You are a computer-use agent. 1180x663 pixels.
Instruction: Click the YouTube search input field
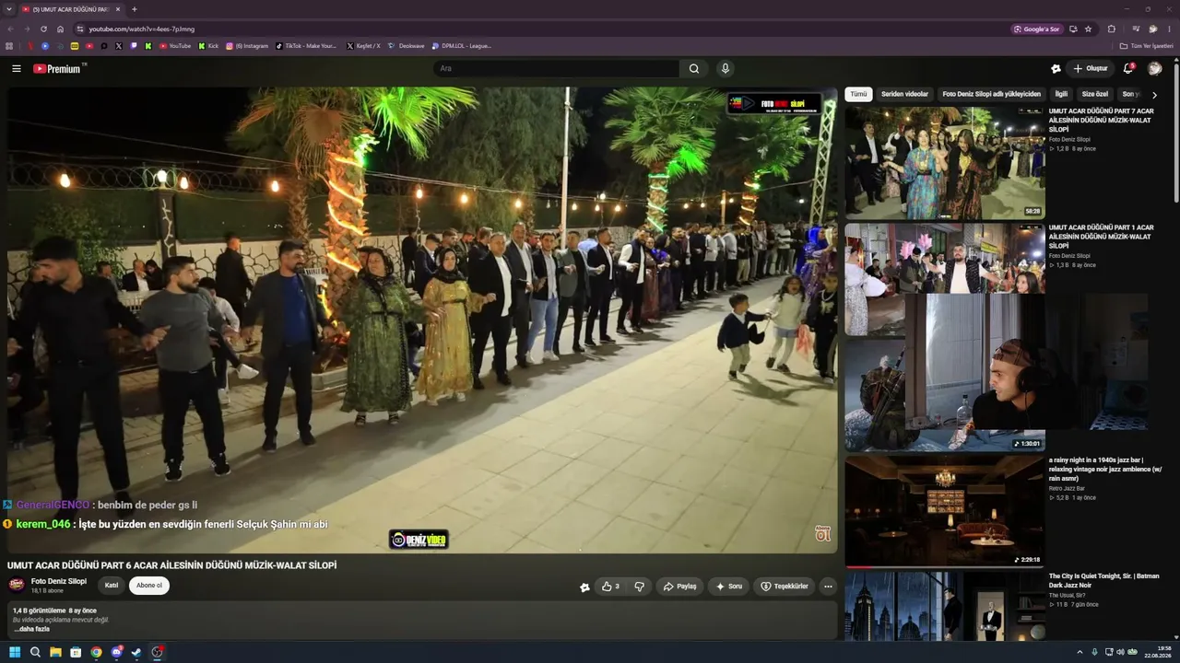pos(557,68)
